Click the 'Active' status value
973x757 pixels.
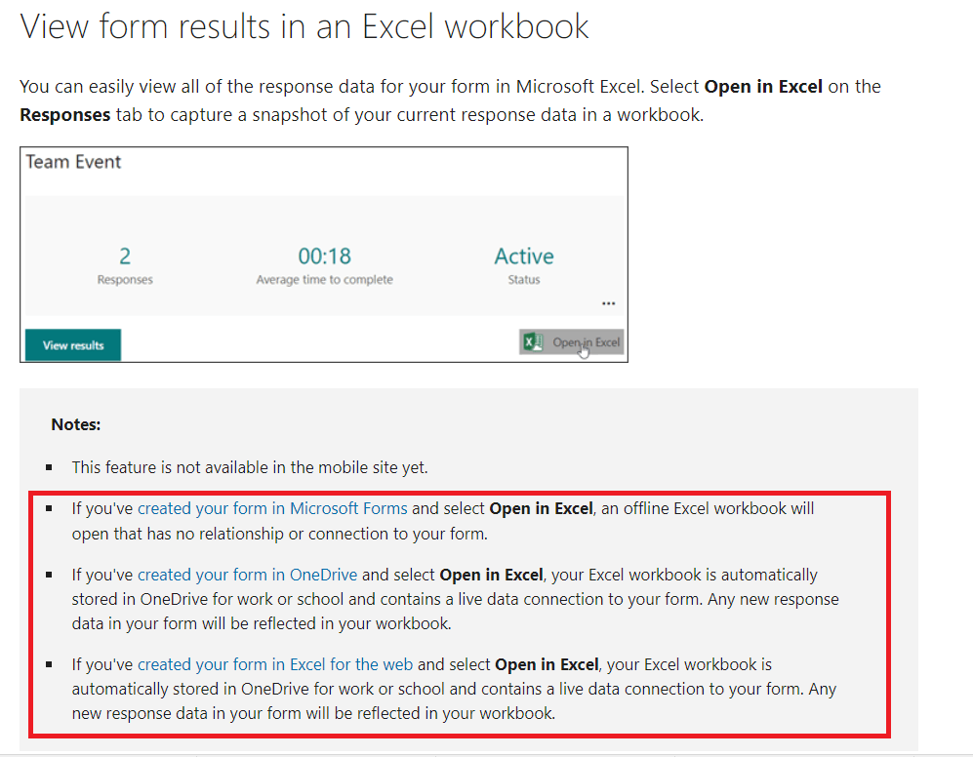(x=524, y=256)
